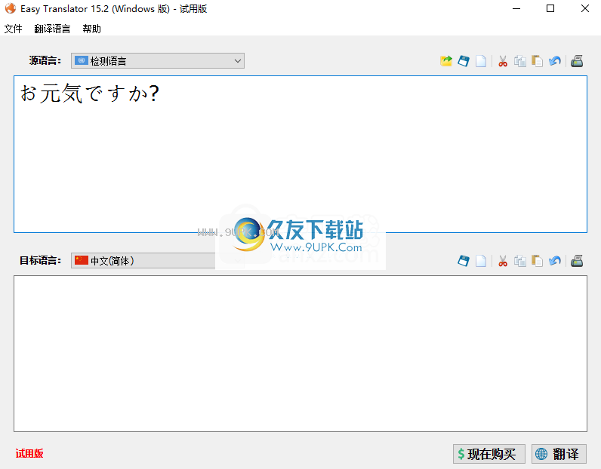The height and width of the screenshot is (469, 601).
Task: Minimize the Easy Translator window
Action: pyautogui.click(x=516, y=8)
